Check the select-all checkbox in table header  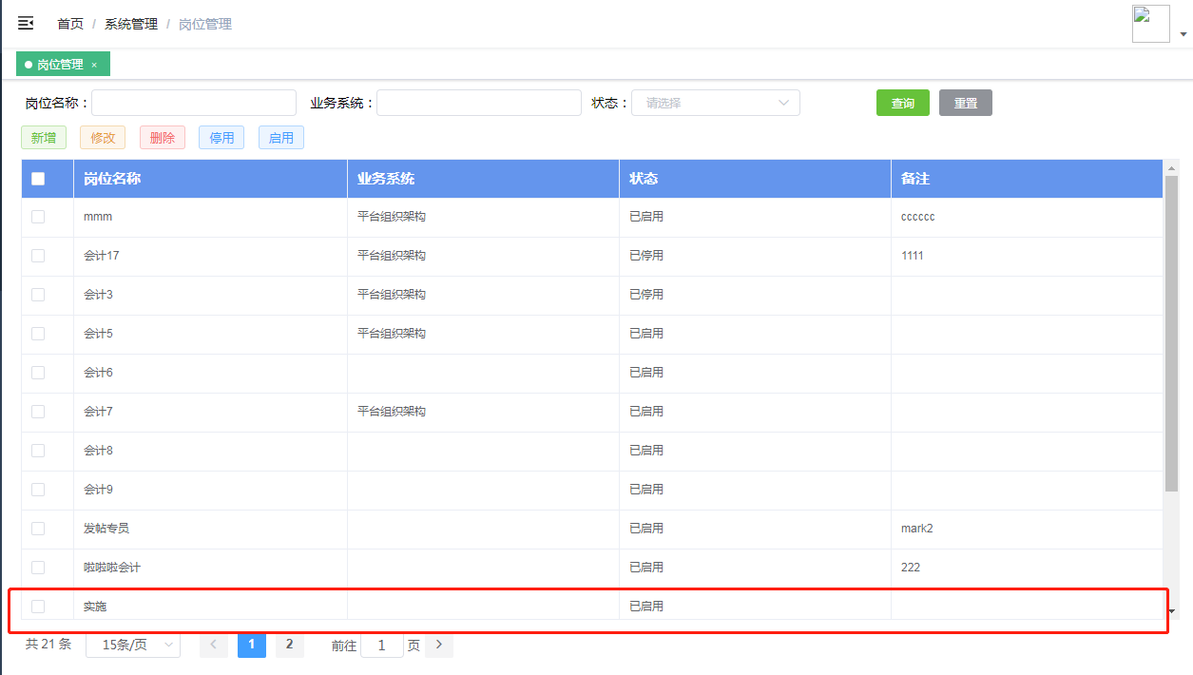tap(38, 178)
